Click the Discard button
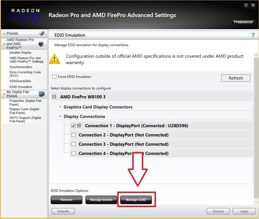259x219 pixels. [218, 211]
